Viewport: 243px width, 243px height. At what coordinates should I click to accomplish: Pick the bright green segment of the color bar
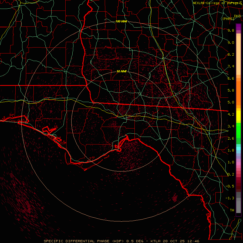click(x=238, y=130)
